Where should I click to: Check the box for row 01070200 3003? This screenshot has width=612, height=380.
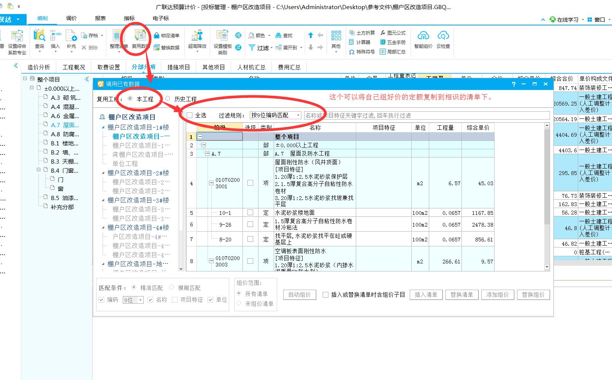(250, 261)
